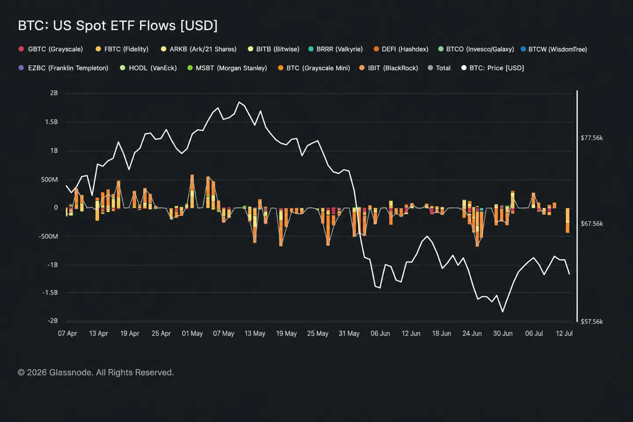Click the 30 Jun date label
Screen dimensions: 633x422
point(503,334)
